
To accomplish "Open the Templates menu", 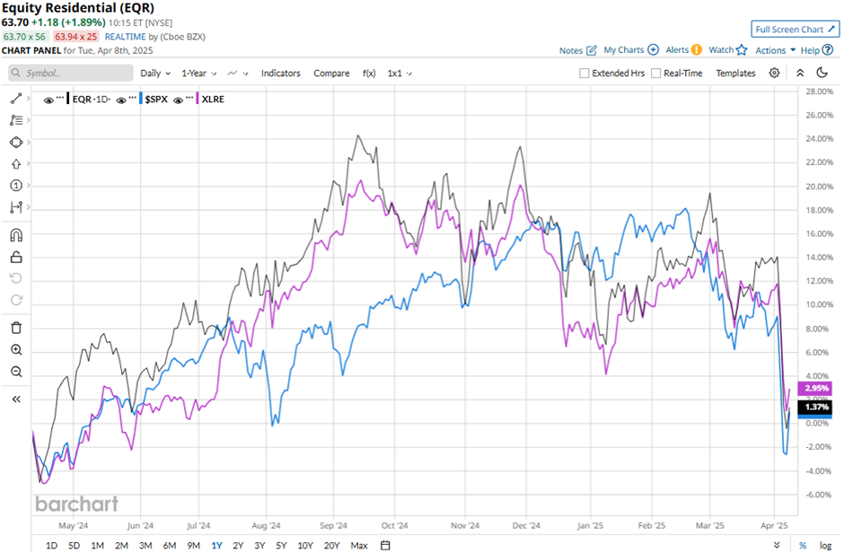I will [x=735, y=74].
